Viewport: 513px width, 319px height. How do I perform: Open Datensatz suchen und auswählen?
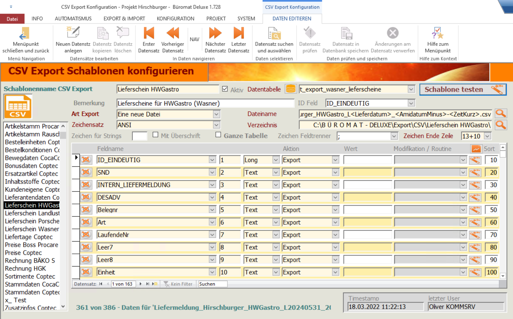click(274, 33)
